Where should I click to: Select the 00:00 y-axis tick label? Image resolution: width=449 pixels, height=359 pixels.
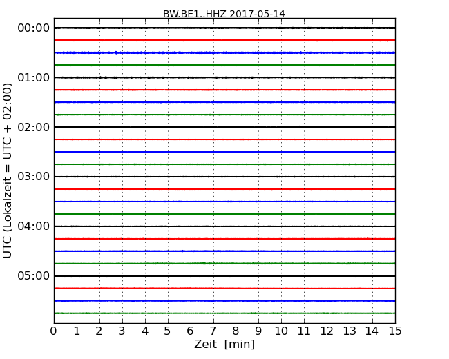point(34,28)
